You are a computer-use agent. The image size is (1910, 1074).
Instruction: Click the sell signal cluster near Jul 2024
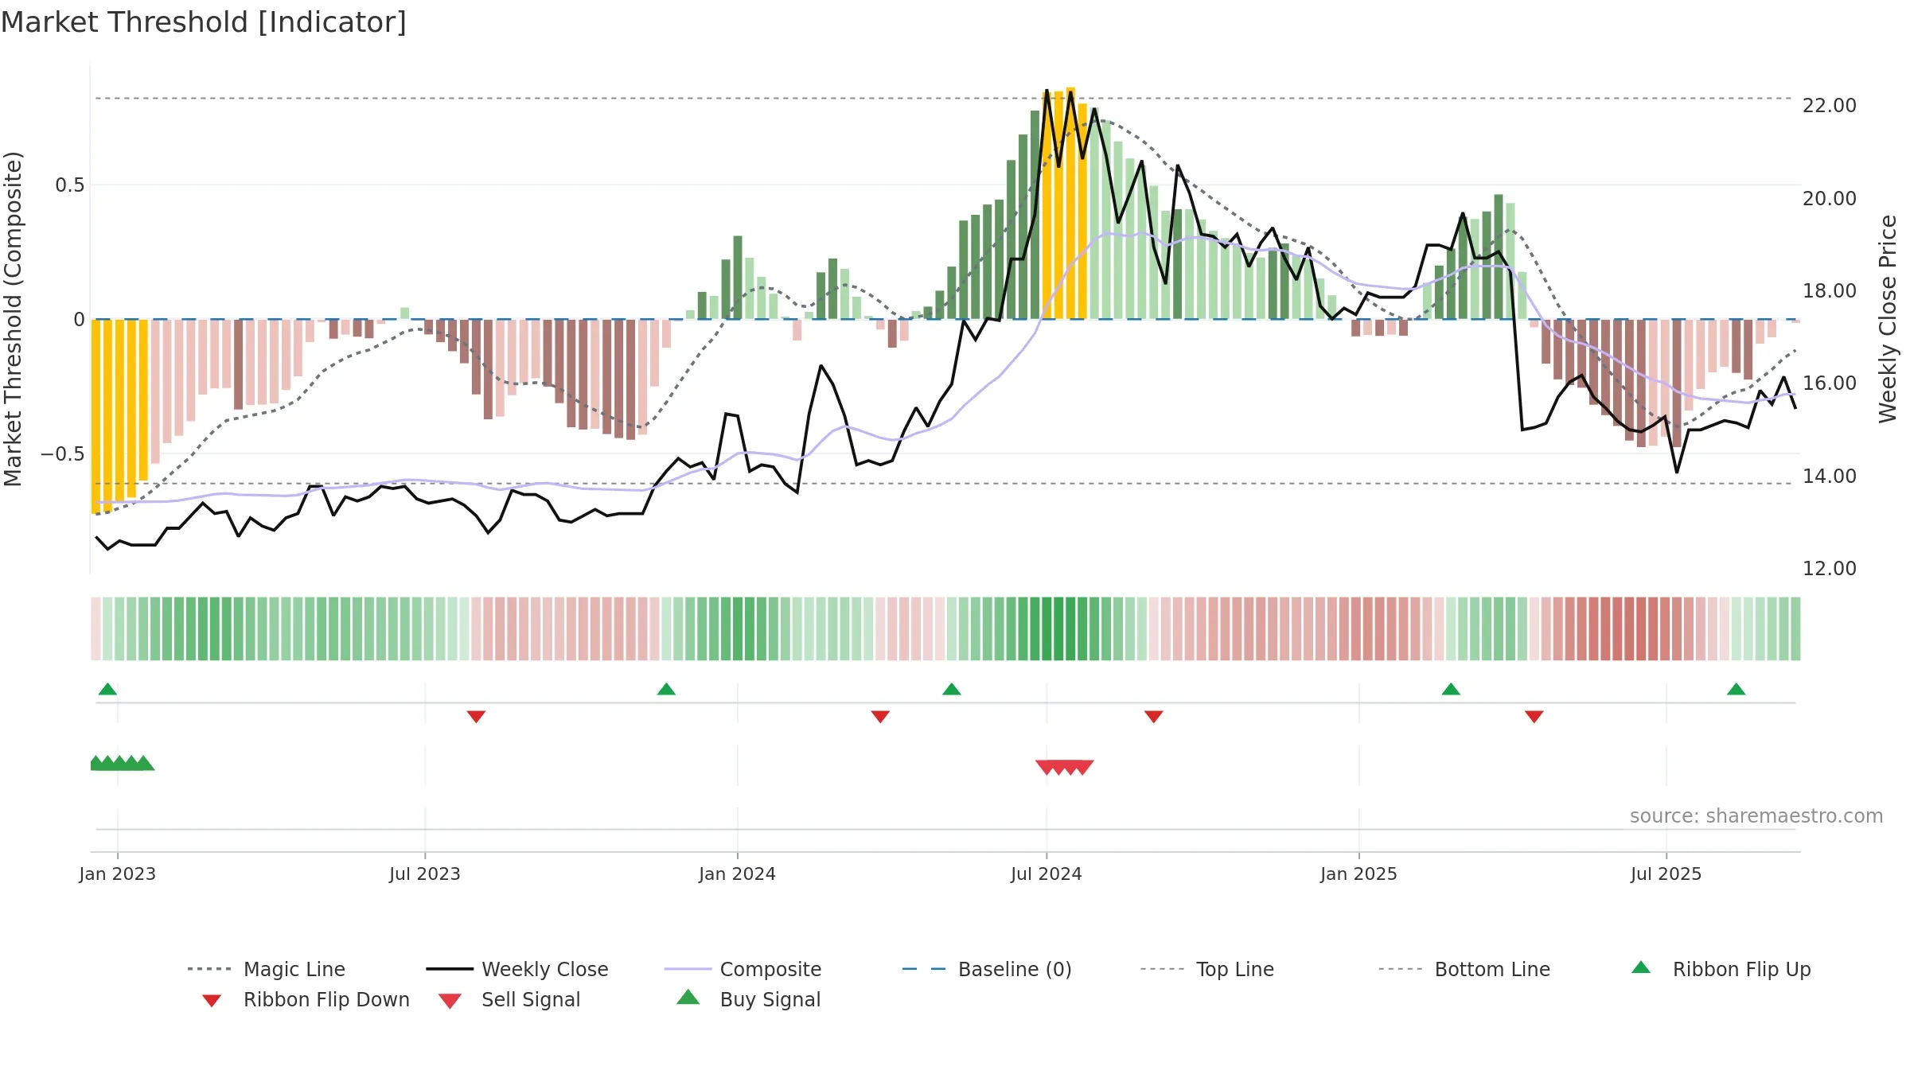click(x=1065, y=767)
